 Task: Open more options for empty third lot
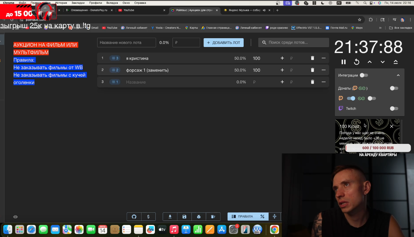323,82
